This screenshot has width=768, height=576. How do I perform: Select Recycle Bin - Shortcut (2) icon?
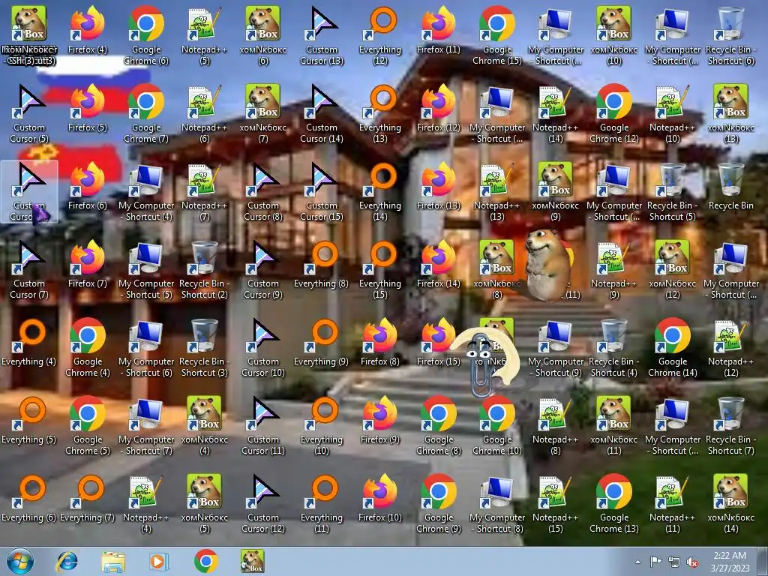point(204,269)
